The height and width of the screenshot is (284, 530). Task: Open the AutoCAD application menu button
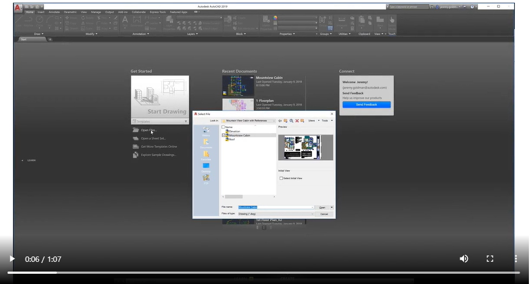pyautogui.click(x=18, y=8)
